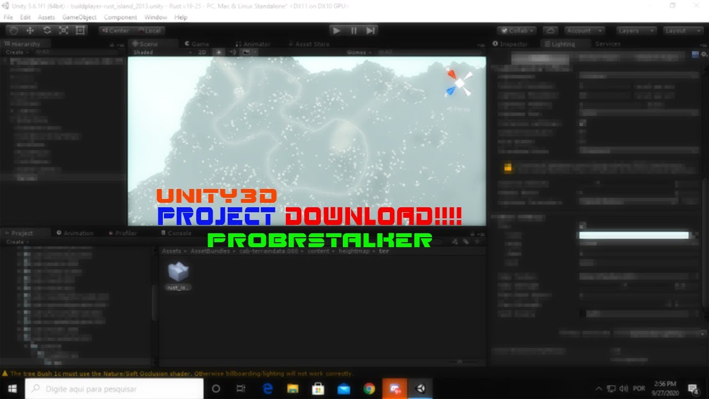Select the Hand tool in toolbar
Screen dimensions: 709x399
(x=13, y=30)
